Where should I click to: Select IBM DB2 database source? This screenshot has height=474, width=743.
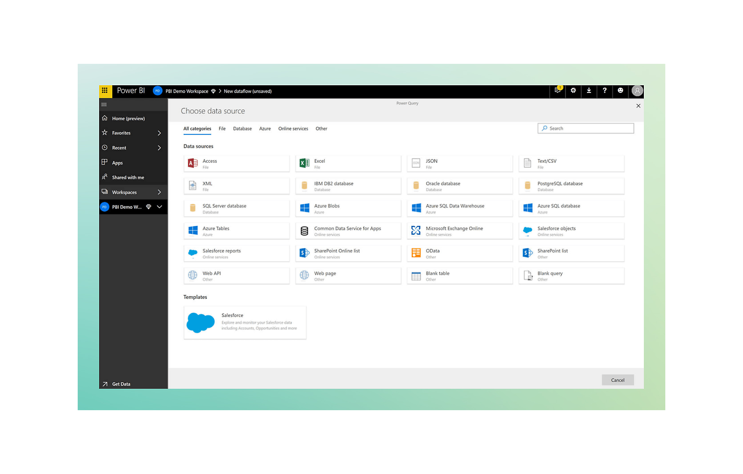point(348,186)
